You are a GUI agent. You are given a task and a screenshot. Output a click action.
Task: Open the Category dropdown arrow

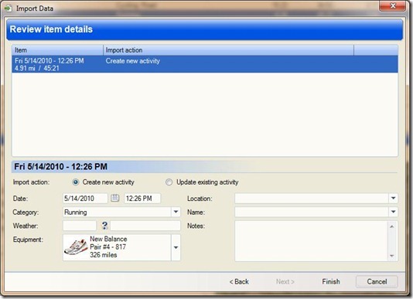click(176, 212)
